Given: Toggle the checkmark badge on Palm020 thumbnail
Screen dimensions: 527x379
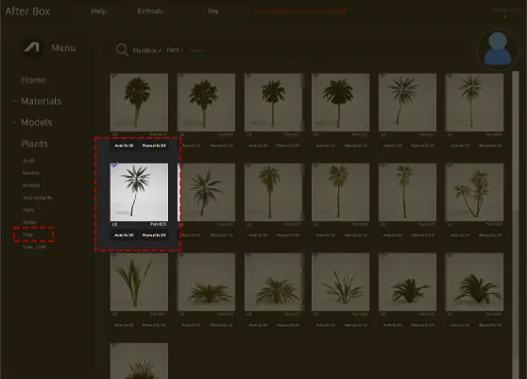Looking at the screenshot, I should 181,76.
